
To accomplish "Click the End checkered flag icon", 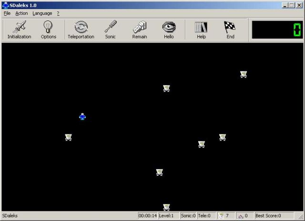I will [x=230, y=27].
